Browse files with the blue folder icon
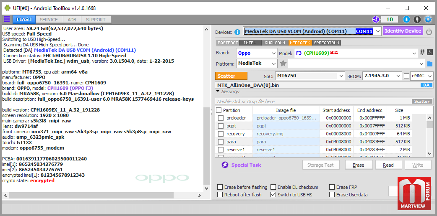Screen dimensions: 437x216 pyautogui.click(x=429, y=64)
